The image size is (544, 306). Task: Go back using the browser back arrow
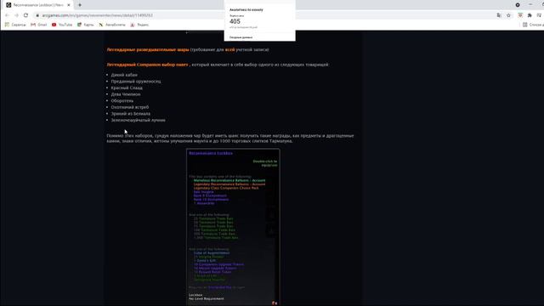pyautogui.click(x=7, y=15)
